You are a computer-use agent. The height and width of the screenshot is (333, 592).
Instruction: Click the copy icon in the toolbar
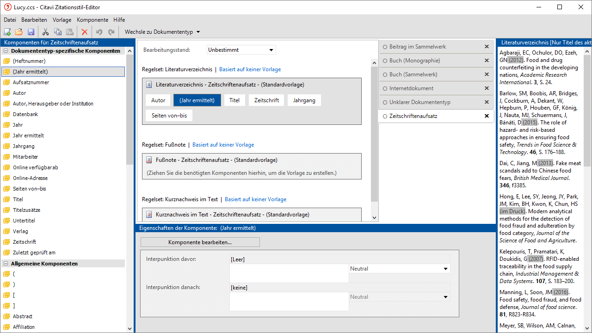tap(58, 32)
